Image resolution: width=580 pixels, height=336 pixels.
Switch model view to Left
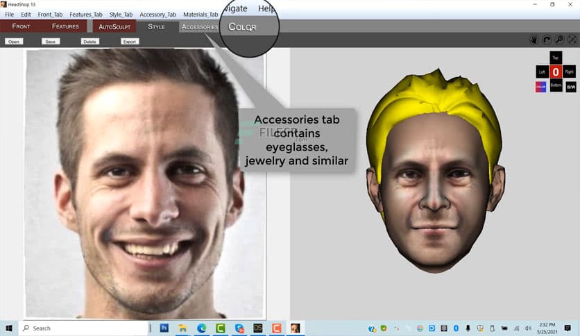[541, 72]
